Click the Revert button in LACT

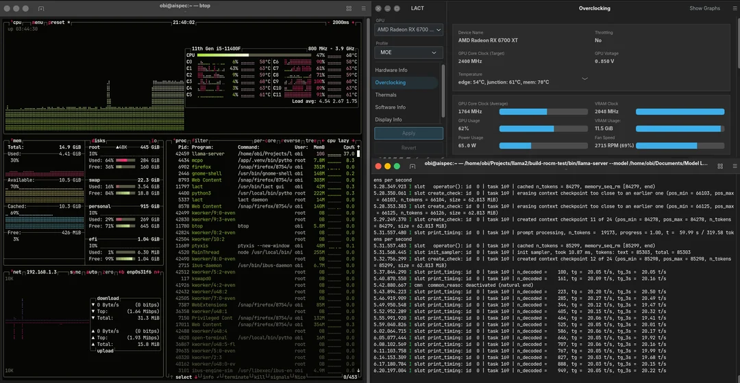[408, 147]
